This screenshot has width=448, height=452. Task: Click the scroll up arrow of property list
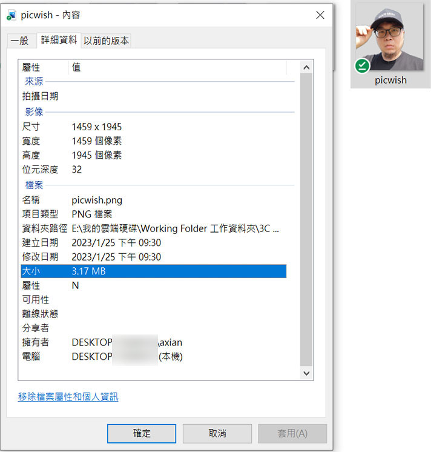click(x=306, y=67)
